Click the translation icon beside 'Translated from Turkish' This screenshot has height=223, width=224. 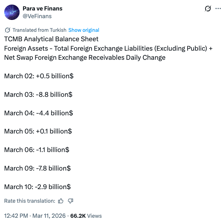coord(8,30)
